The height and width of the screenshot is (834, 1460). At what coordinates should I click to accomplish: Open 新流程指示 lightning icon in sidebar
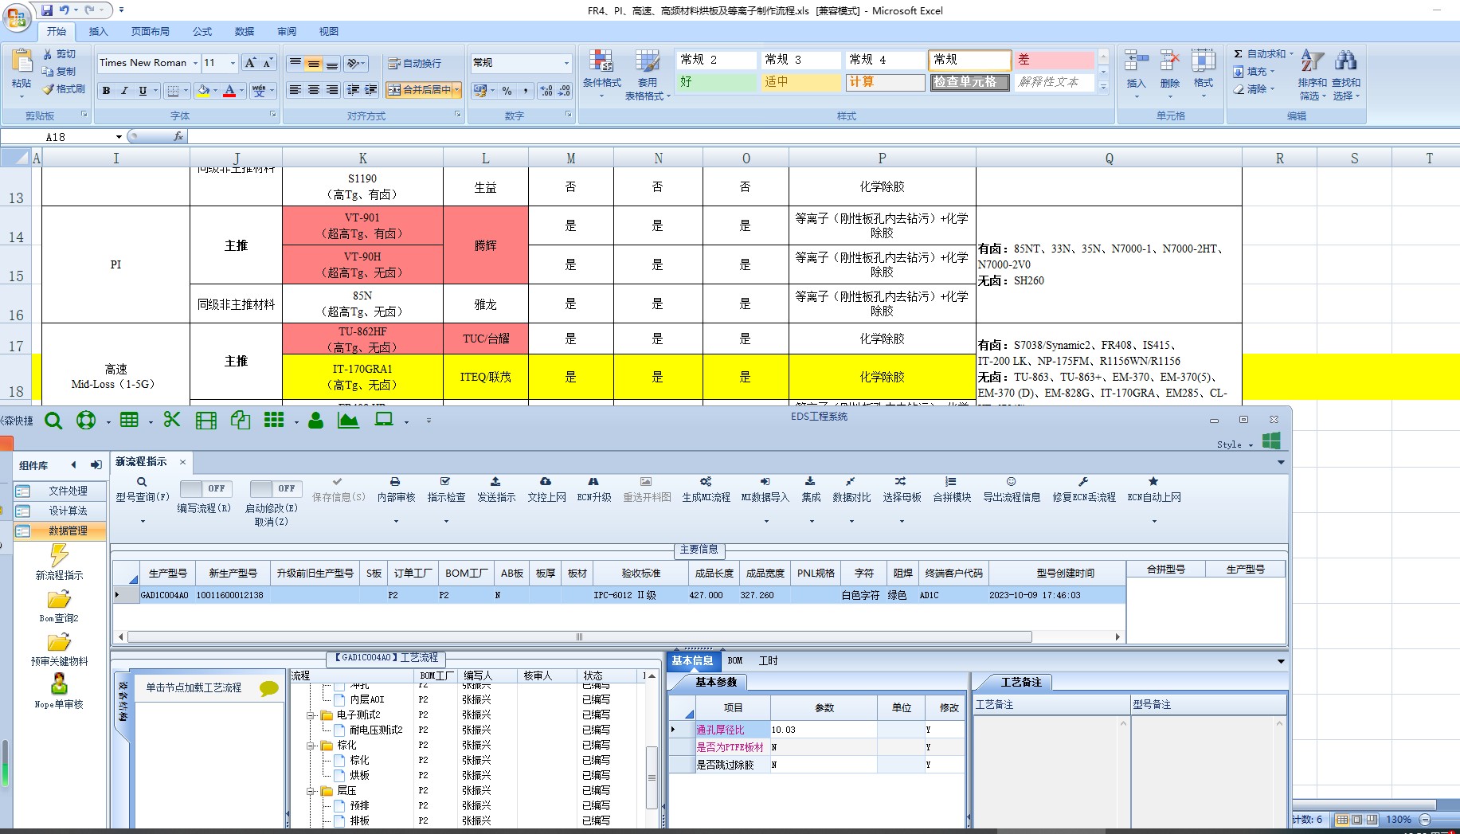pos(59,555)
